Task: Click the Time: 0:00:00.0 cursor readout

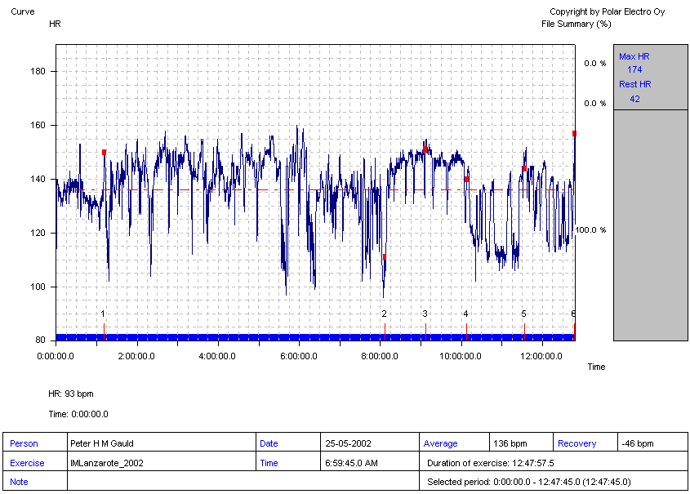Action: click(93, 414)
